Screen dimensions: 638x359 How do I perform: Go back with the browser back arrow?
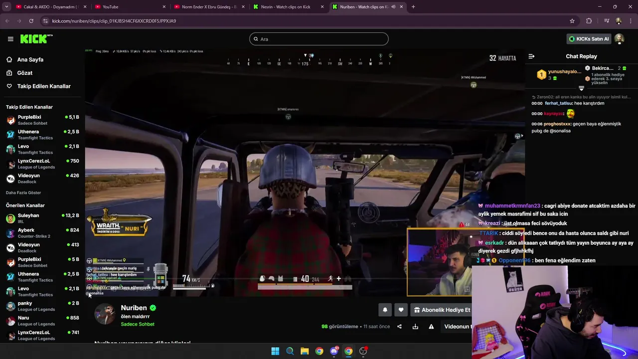7,21
